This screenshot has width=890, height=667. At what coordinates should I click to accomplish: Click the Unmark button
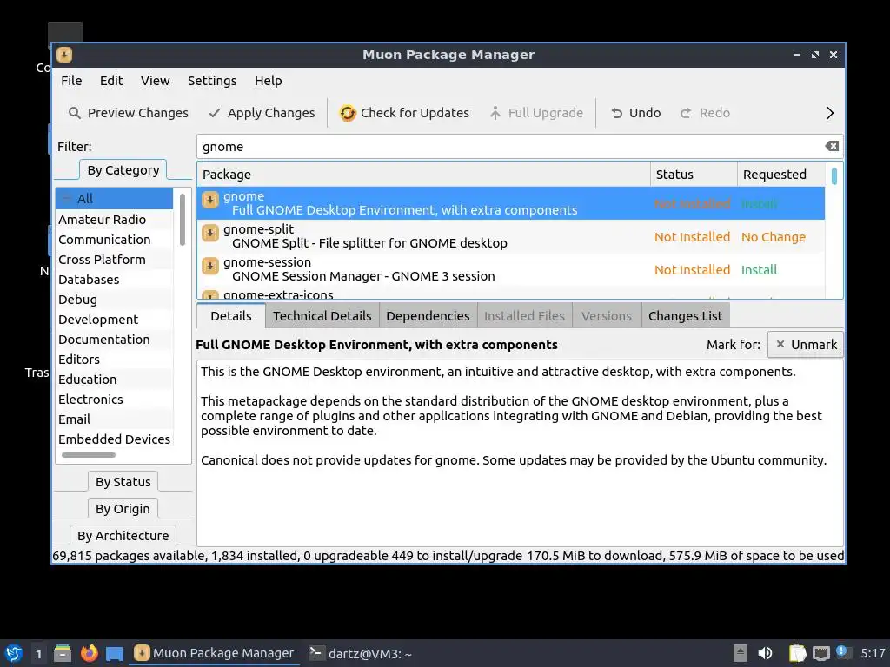pyautogui.click(x=806, y=344)
